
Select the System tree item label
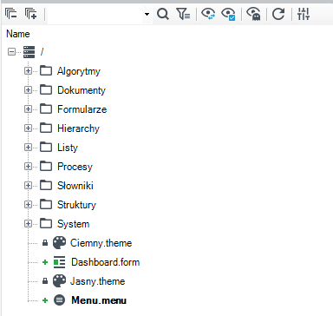74,224
